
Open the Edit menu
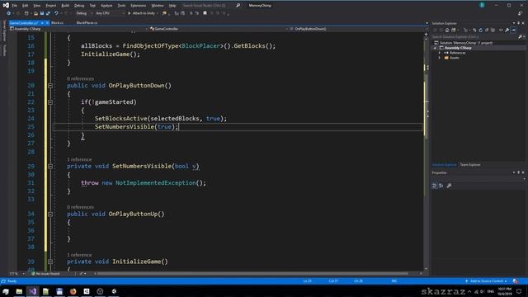pyautogui.click(x=26, y=6)
